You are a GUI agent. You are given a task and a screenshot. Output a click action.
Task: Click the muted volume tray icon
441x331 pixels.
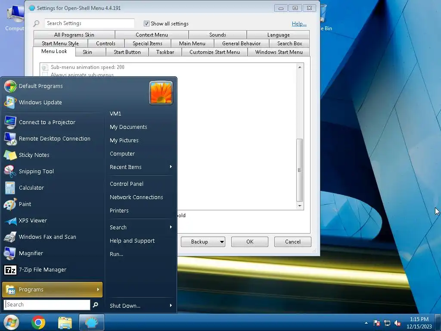[398, 323]
